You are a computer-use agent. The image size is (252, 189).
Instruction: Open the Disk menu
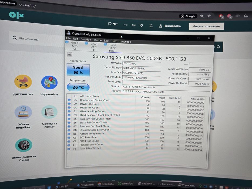[x=107, y=41]
